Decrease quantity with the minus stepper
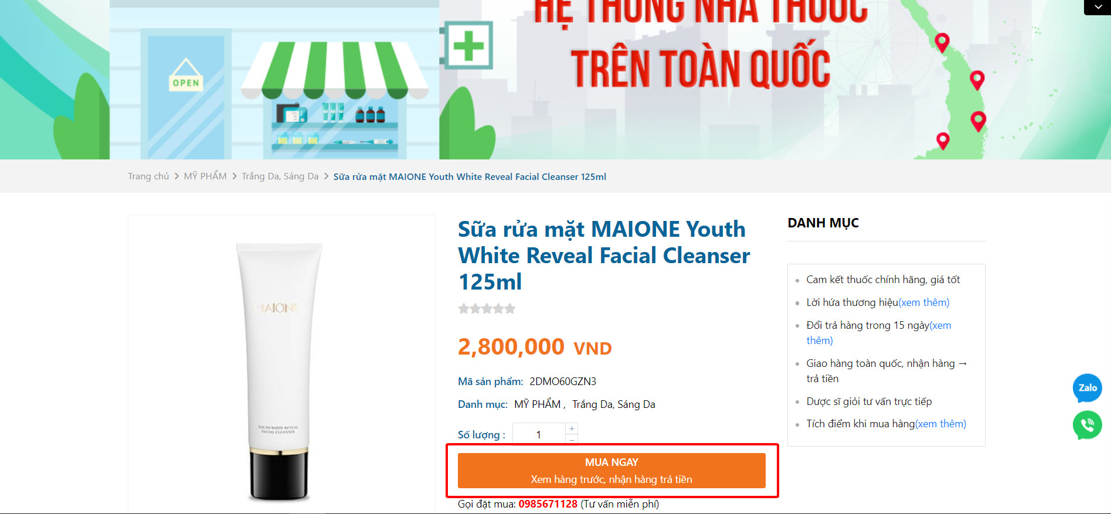Viewport: 1111px width, 514px height. pos(572,439)
